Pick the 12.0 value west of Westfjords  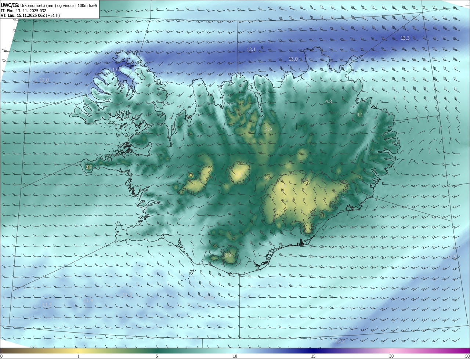44,80
